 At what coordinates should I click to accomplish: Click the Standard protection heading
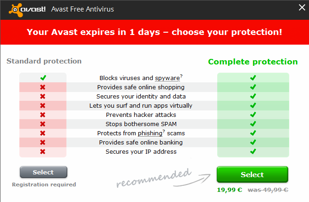coord(44,61)
